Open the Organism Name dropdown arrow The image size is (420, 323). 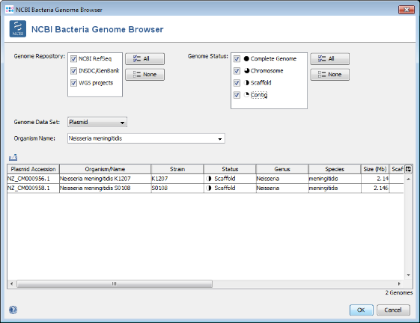219,138
